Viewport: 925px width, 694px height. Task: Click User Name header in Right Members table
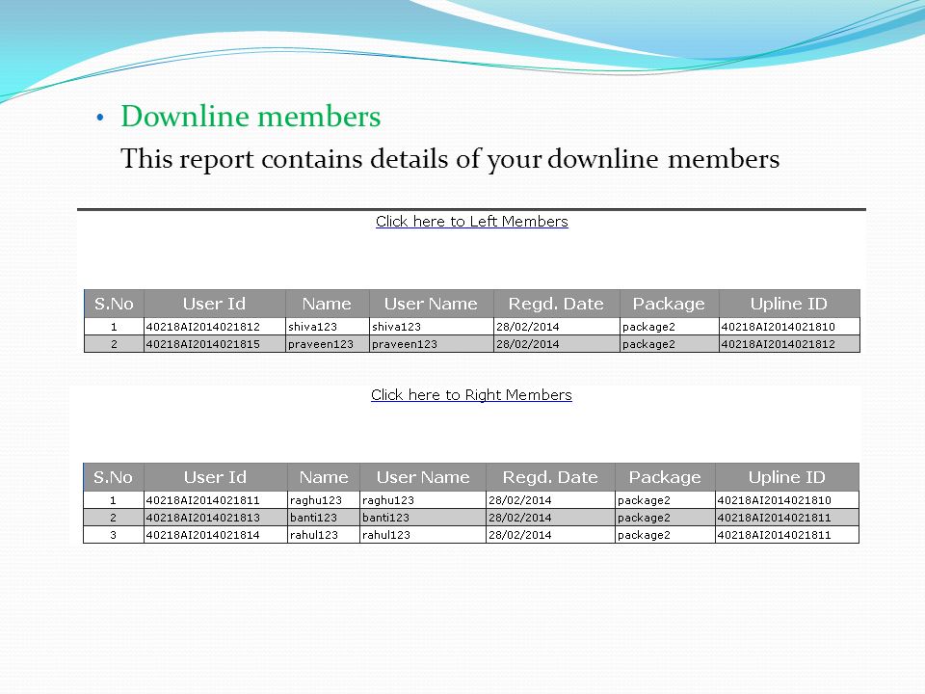coord(423,477)
